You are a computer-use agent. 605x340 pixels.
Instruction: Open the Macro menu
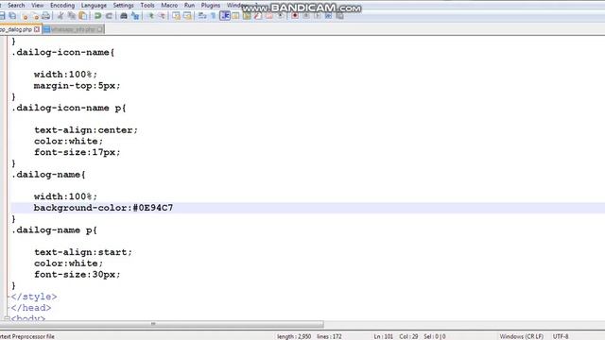click(x=169, y=5)
